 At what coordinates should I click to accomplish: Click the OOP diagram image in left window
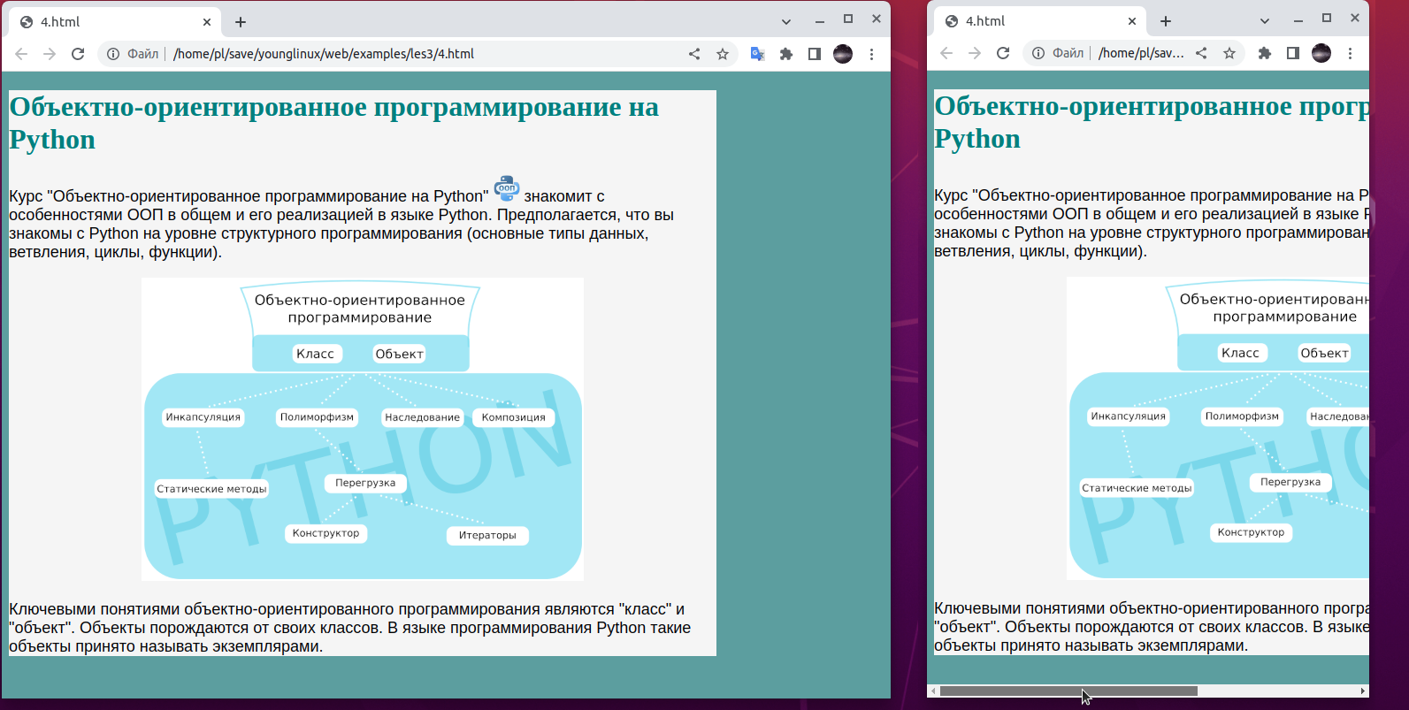tap(363, 429)
